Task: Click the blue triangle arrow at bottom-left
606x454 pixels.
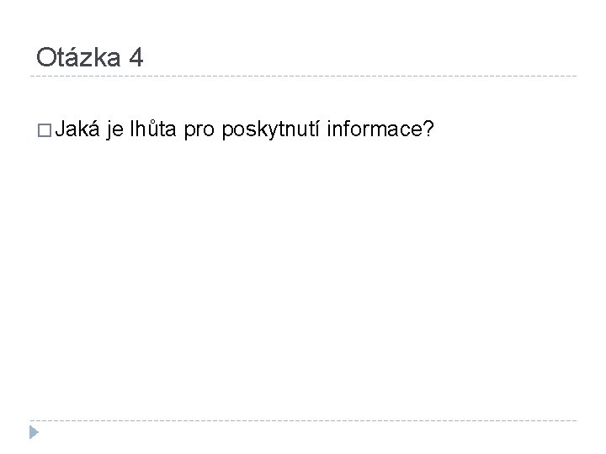Action: [x=34, y=432]
